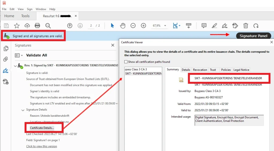Image resolution: width=274 pixels, height=151 pixels.
Task: Open page thumbnails sidebar icon
Action: [6, 48]
